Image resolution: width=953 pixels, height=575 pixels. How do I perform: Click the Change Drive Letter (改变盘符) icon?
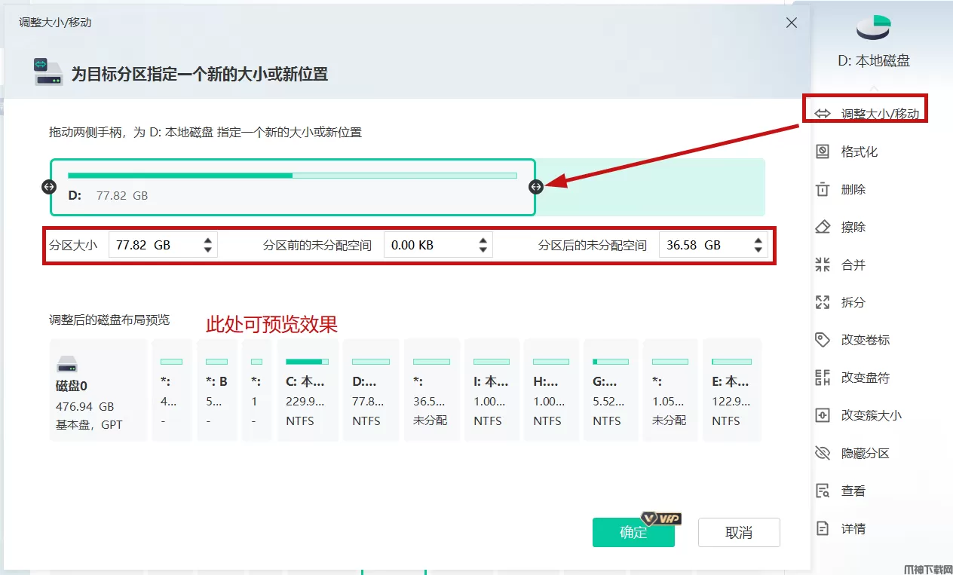823,378
